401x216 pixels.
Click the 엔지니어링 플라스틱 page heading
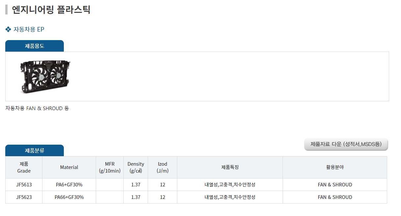point(51,10)
